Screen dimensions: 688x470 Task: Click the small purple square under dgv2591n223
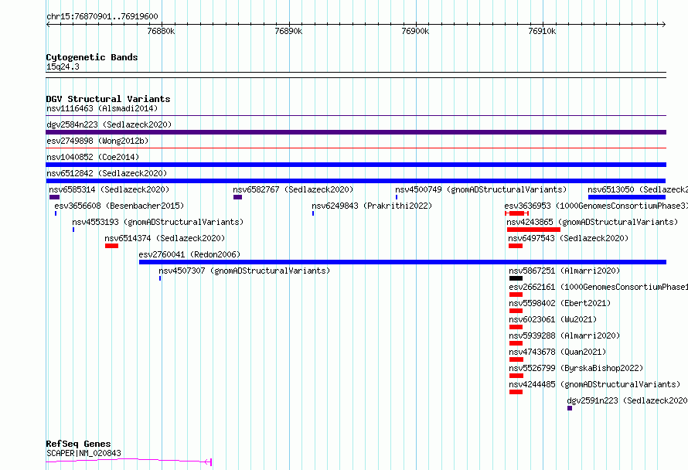click(x=570, y=408)
